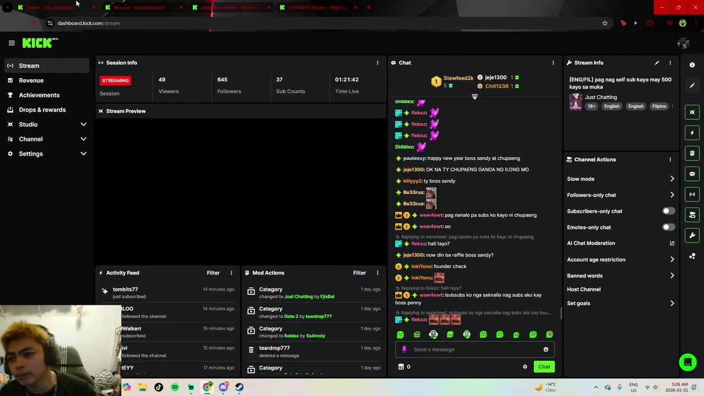The height and width of the screenshot is (396, 704).
Task: Open Discord from the taskbar
Action: coord(223,387)
